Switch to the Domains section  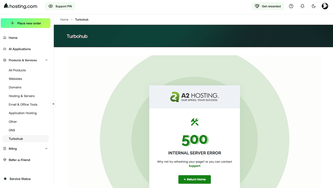coord(15,87)
